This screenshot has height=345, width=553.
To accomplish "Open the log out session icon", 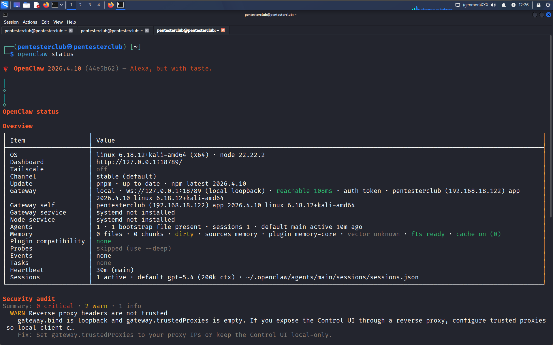I will point(548,5).
